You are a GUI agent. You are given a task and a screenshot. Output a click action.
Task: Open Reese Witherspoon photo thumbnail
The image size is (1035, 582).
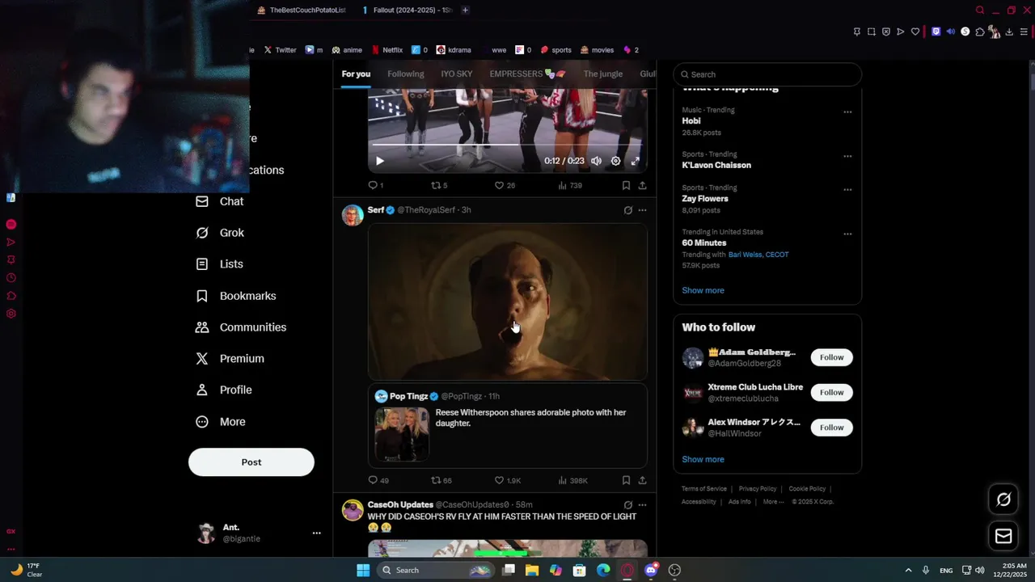click(x=402, y=434)
